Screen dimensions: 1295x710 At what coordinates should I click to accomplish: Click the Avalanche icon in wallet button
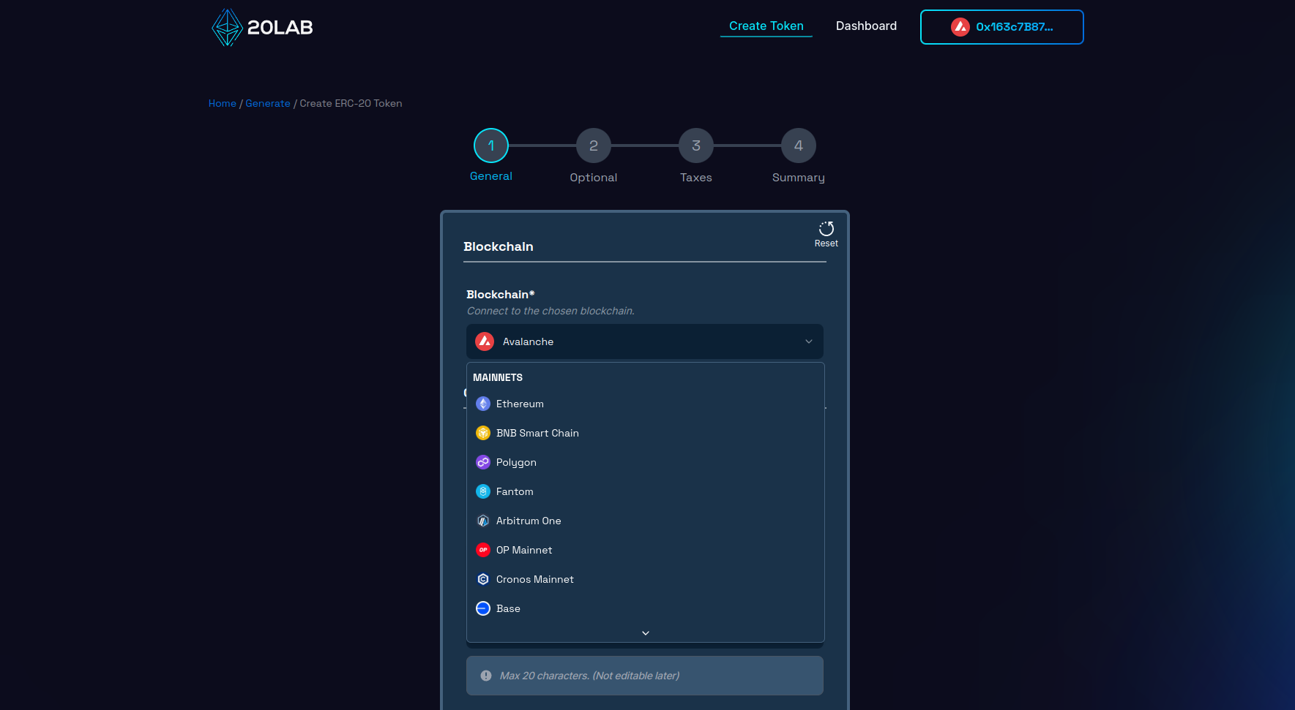[x=960, y=27]
